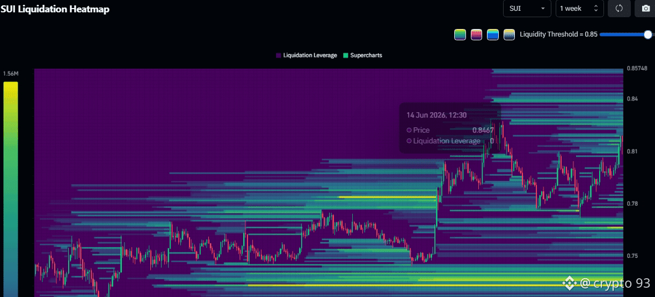Click the Liquidity Threshold = 0.85 label
The height and width of the screenshot is (297, 655).
558,34
